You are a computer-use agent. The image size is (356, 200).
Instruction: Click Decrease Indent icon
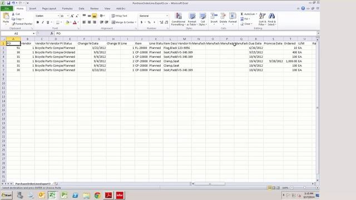(101, 22)
